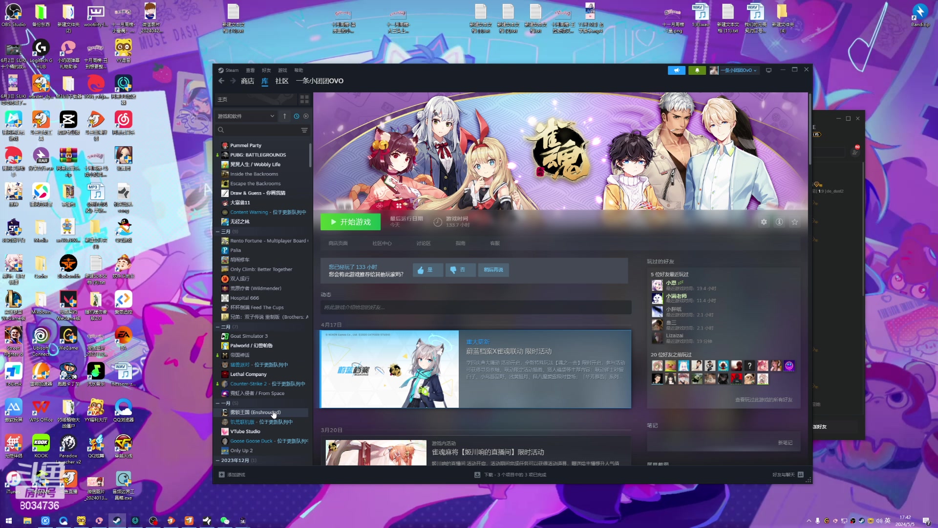Open Steam from the Windows taskbar
The height and width of the screenshot is (528, 938).
(117, 521)
